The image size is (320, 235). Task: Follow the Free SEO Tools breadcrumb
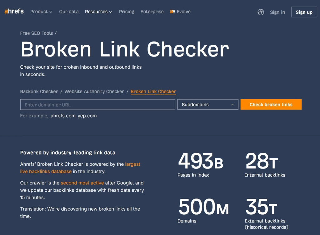click(36, 33)
